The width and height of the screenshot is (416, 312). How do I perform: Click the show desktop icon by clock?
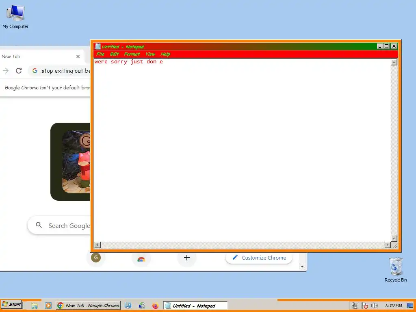pos(410,305)
